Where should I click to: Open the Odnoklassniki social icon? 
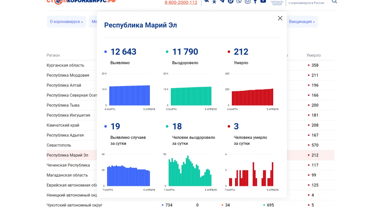(214, 1)
